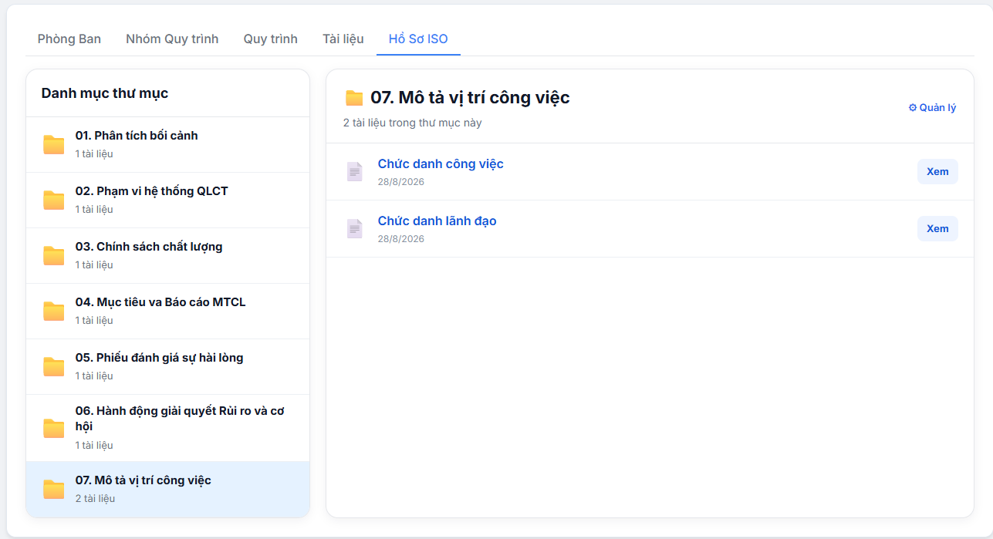Click the date under Chức danh lãnh đạo
Image resolution: width=993 pixels, height=539 pixels.
(x=401, y=239)
